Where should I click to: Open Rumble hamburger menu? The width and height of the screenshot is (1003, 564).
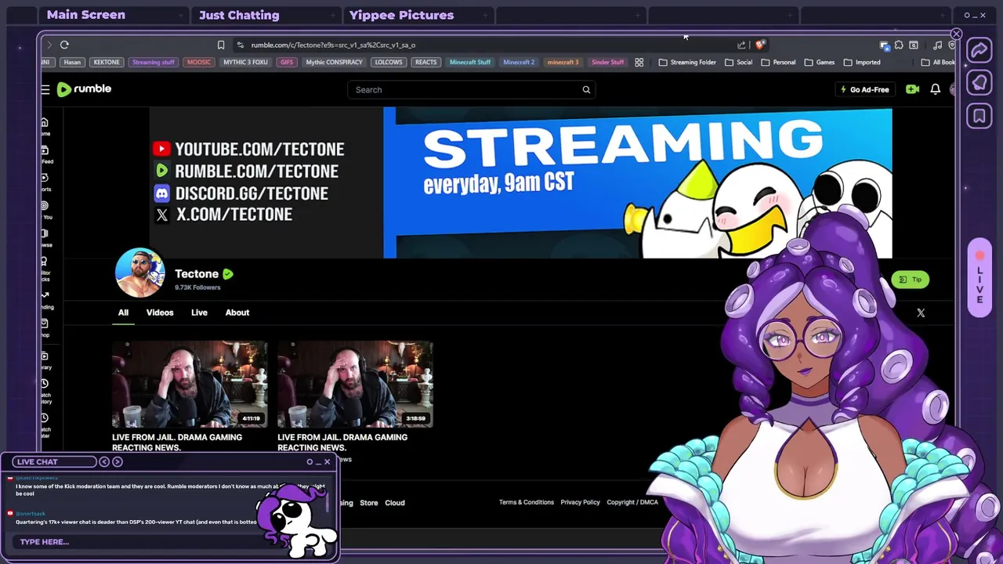click(45, 89)
